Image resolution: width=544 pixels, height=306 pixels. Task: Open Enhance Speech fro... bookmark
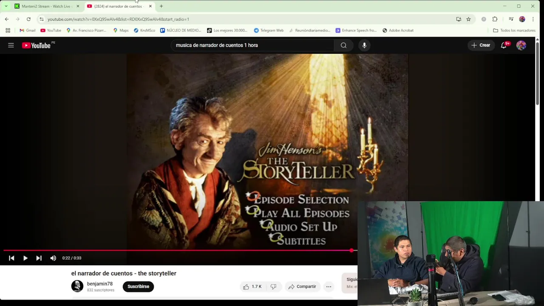[x=356, y=31]
